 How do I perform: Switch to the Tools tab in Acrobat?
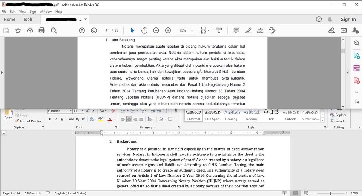pos(28,19)
